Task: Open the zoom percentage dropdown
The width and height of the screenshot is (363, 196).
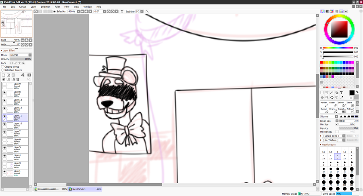Action: (78, 11)
